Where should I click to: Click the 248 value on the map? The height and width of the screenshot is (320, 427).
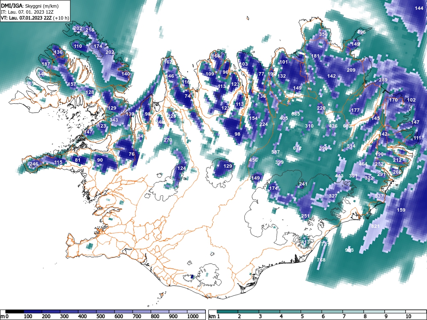click(160, 122)
